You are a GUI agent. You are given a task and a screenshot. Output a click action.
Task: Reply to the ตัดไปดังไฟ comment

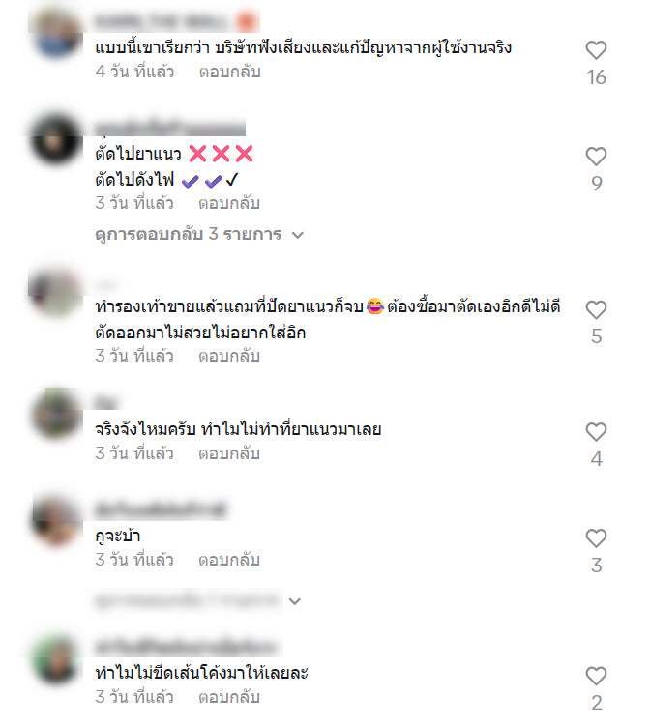click(x=229, y=203)
